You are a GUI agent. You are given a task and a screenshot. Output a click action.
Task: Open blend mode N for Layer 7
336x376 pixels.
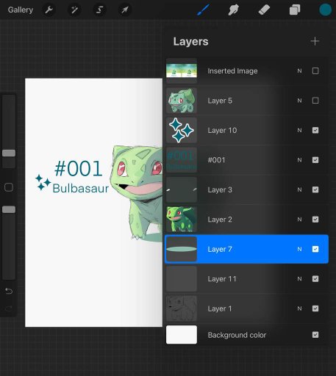click(299, 249)
